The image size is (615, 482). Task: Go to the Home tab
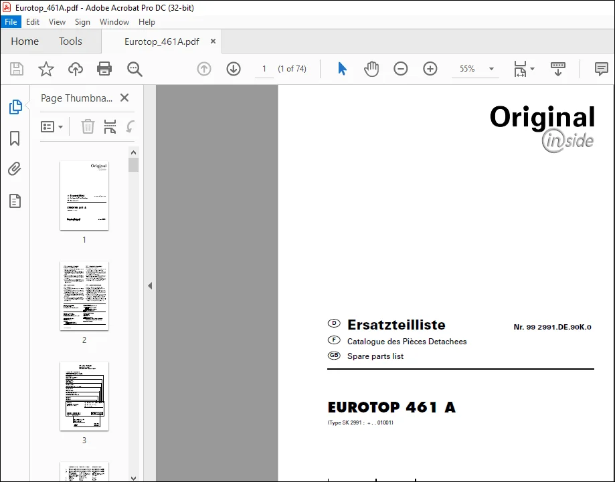[x=25, y=41]
